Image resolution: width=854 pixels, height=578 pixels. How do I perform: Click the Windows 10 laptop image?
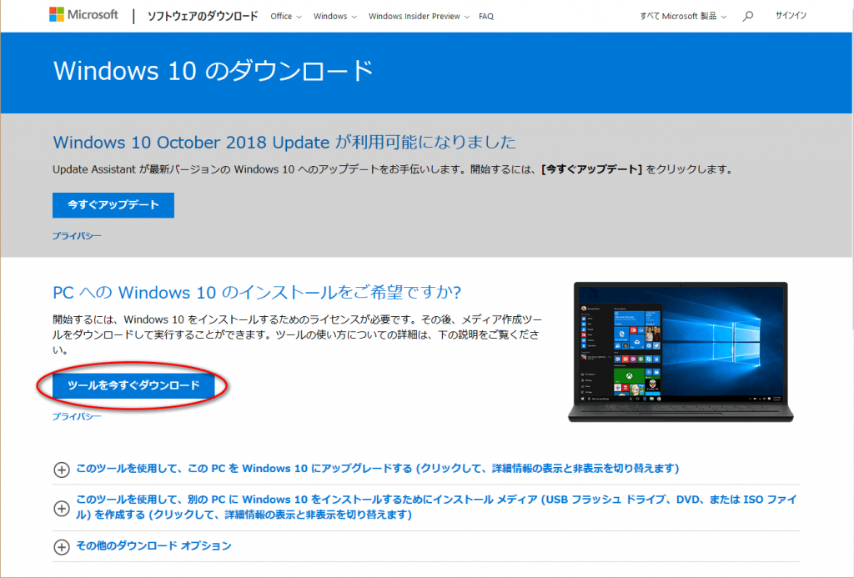pyautogui.click(x=680, y=350)
